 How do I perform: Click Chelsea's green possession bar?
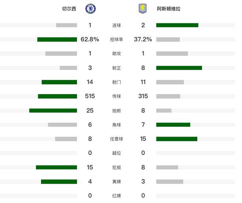coord(57,40)
